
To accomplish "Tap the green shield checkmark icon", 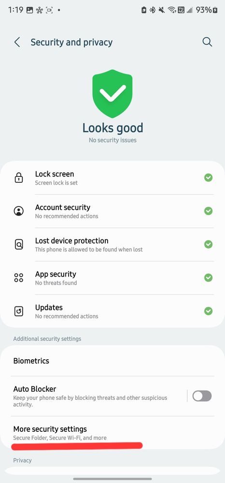I will click(x=112, y=94).
